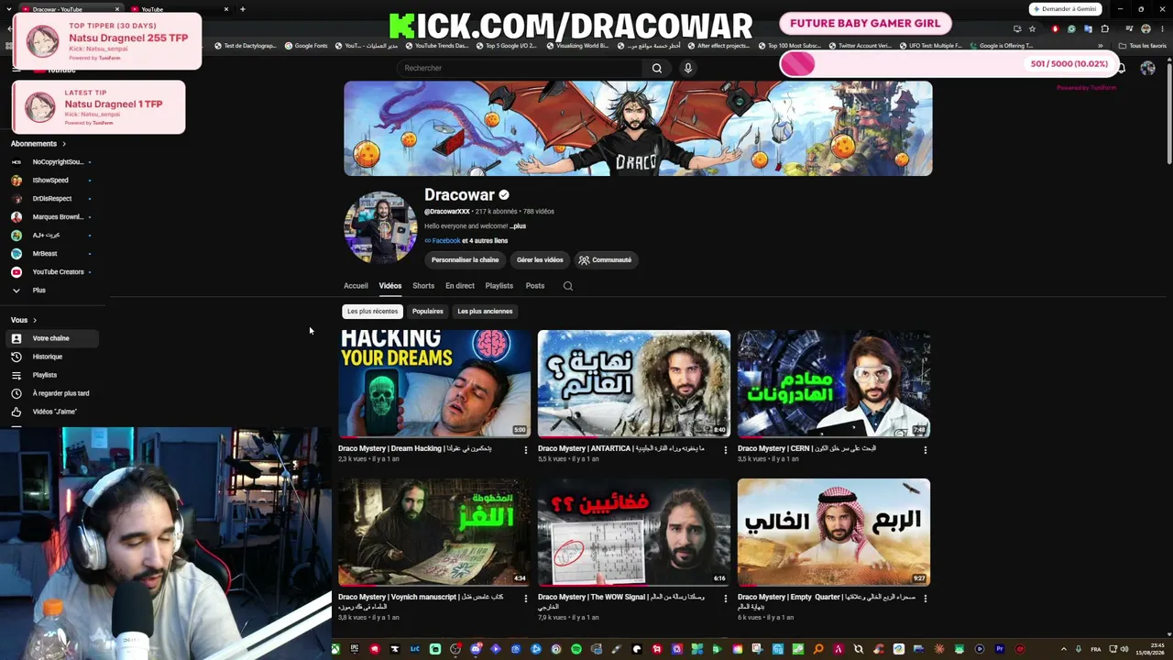Play the WOW Signal video thumbnail
The width and height of the screenshot is (1173, 660).
point(634,532)
